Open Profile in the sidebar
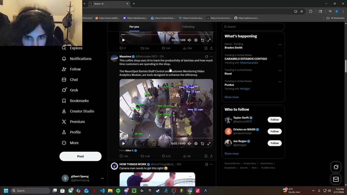 tap(71, 132)
